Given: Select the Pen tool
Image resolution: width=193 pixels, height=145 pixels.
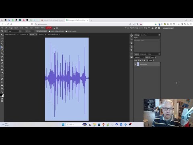Looking at the screenshot, I should click(2, 79).
